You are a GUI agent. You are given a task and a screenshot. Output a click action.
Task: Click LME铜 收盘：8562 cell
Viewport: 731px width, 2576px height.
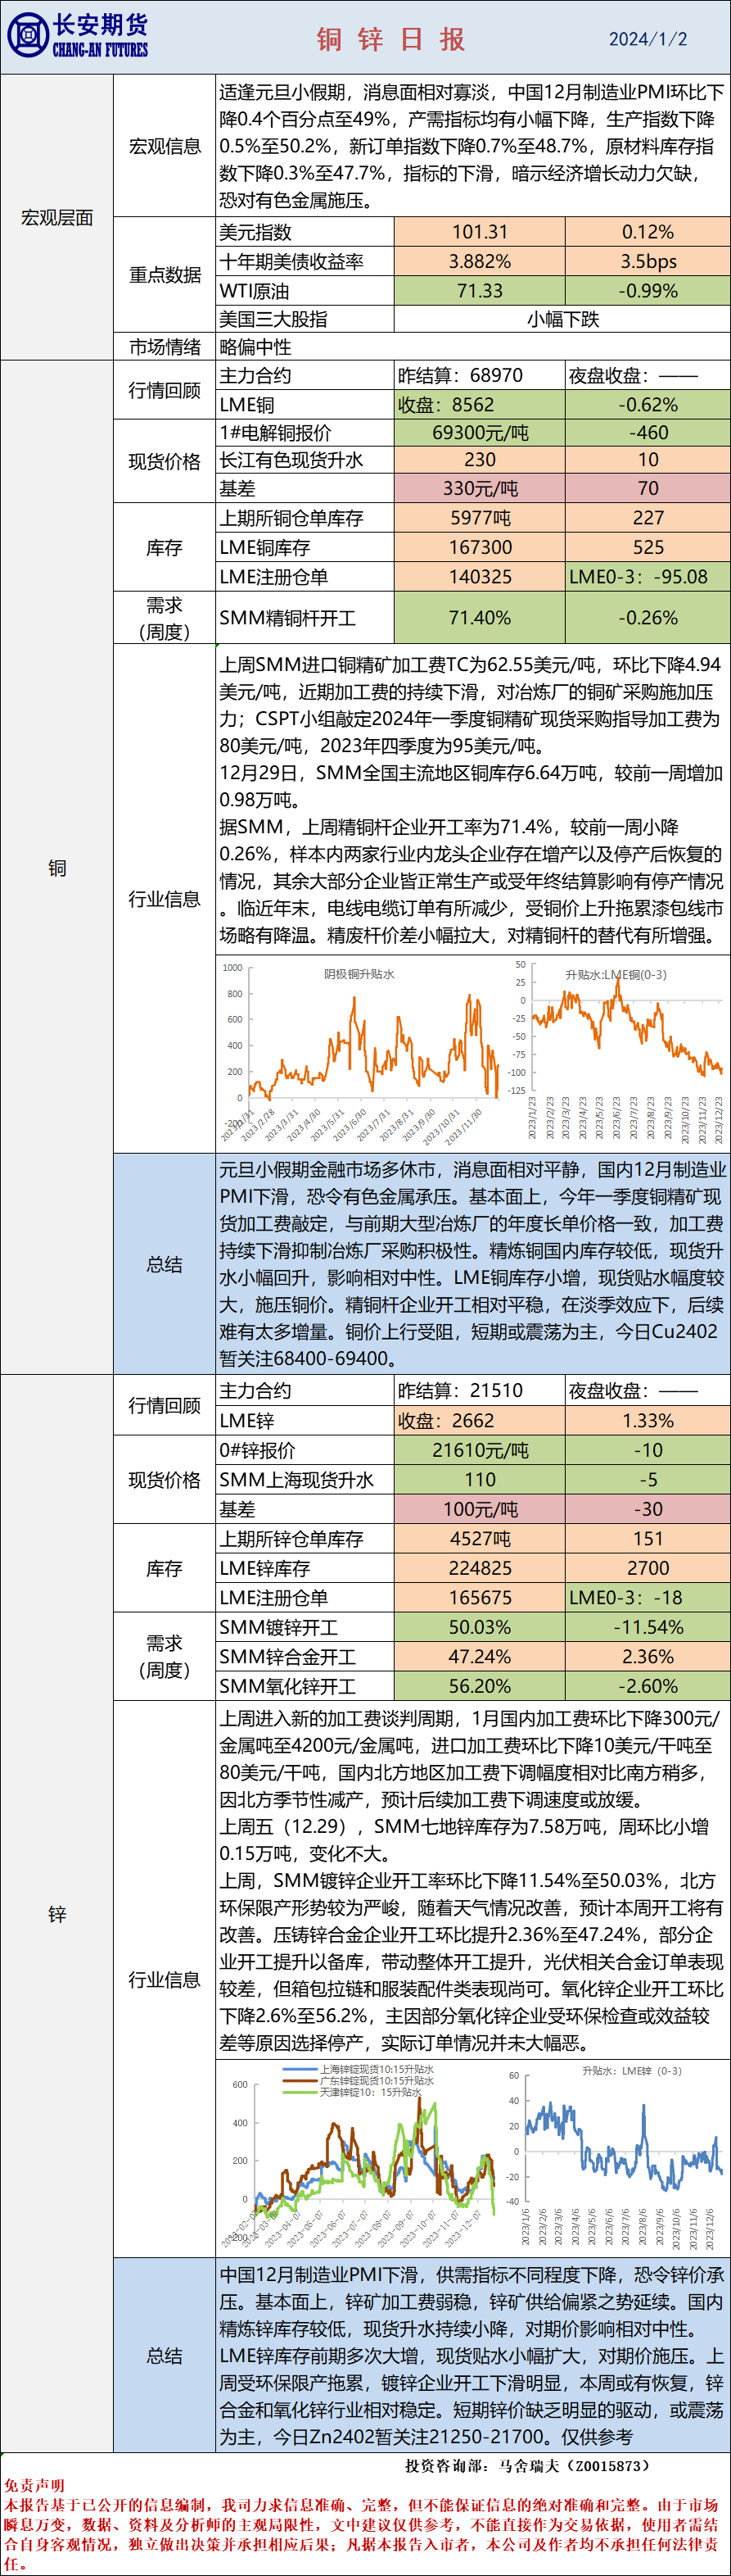point(480,405)
